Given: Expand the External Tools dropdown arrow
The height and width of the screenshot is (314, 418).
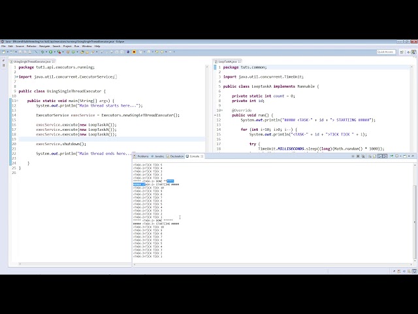Looking at the screenshot, I should [63, 52].
